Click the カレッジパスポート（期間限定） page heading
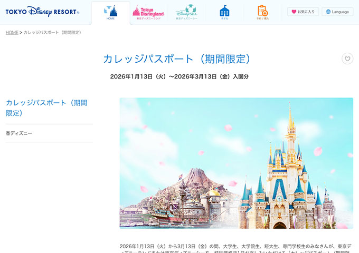The height and width of the screenshot is (253, 359). pos(177,59)
